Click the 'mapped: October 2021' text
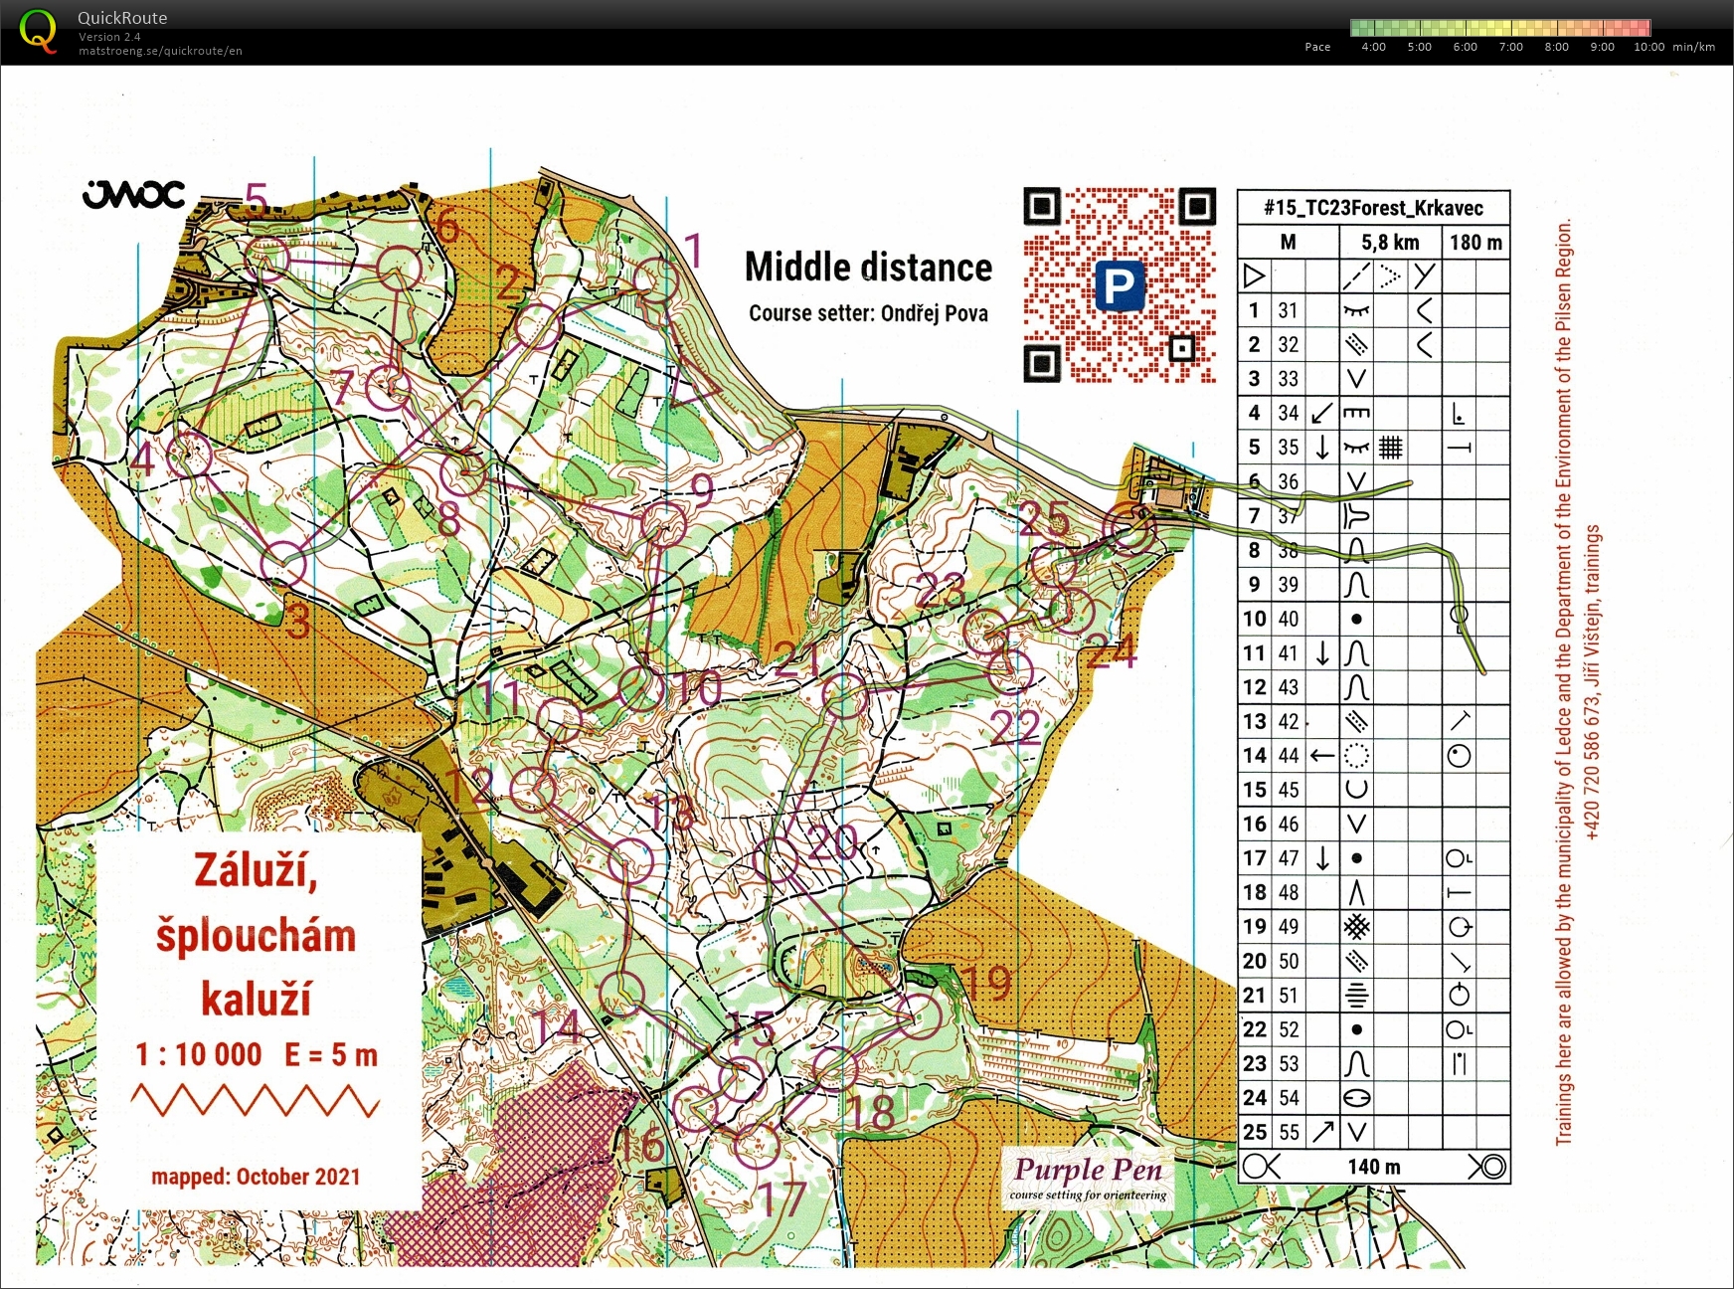The height and width of the screenshot is (1289, 1734). click(256, 1177)
